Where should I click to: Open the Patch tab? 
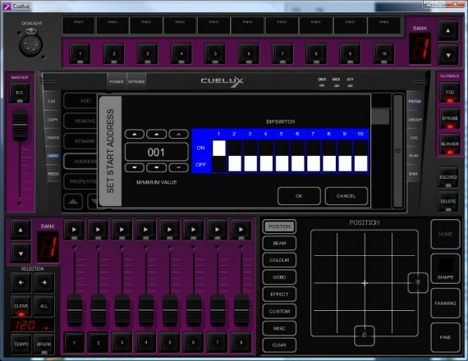coord(415,102)
